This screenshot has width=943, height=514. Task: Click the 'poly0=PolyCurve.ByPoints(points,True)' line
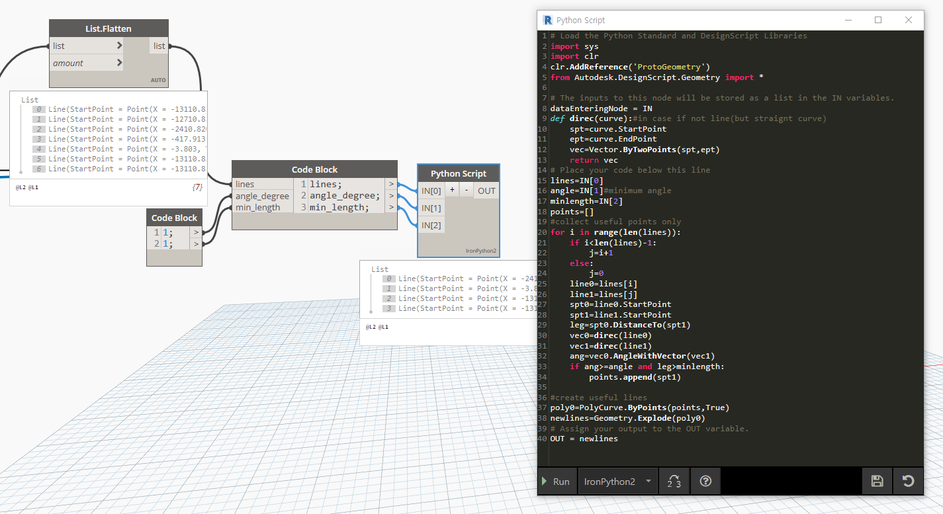coord(640,407)
